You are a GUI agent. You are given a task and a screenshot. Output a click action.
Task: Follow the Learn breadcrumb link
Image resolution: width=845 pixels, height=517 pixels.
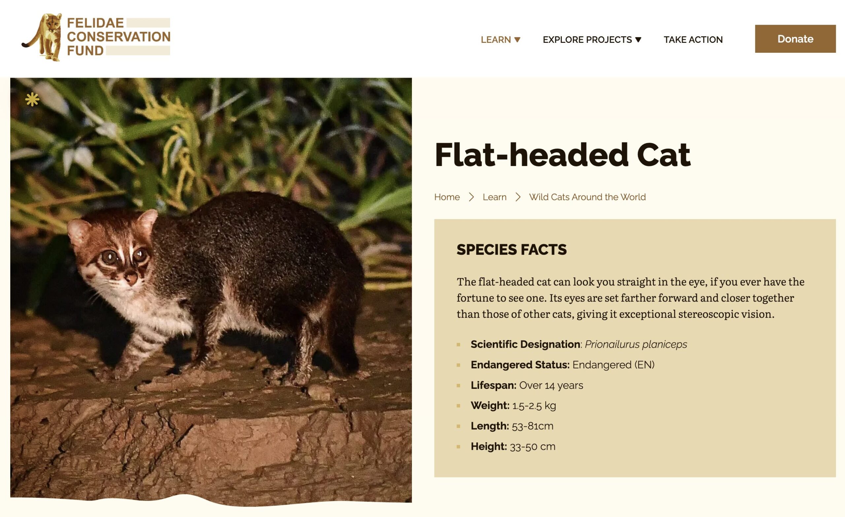click(494, 197)
